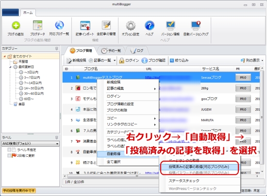Click the 自動バージョンアップ monitor icon
267x196 pixels.
click(x=196, y=25)
